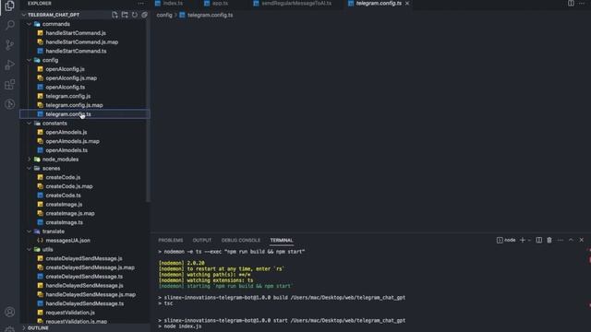
Task: Open the OUTPUT panel tab
Action: (x=202, y=240)
